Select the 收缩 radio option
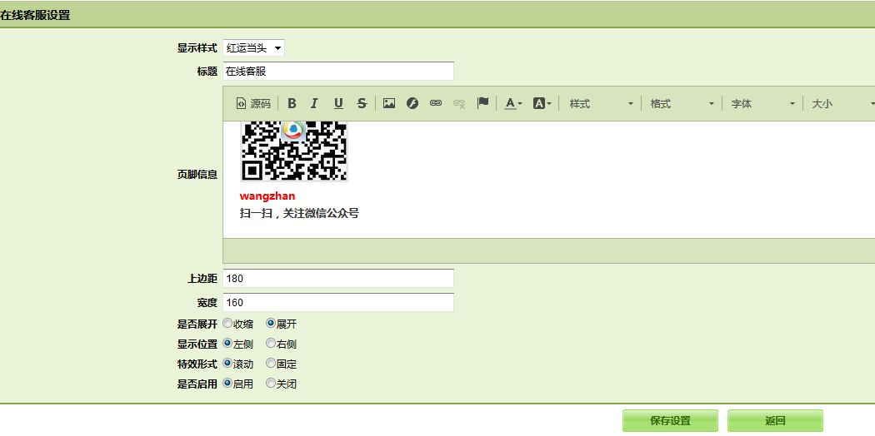Viewport: 875px width, 436px height. coord(227,323)
